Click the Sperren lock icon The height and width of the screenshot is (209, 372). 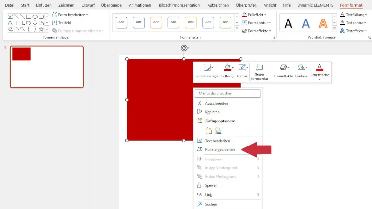(x=199, y=185)
